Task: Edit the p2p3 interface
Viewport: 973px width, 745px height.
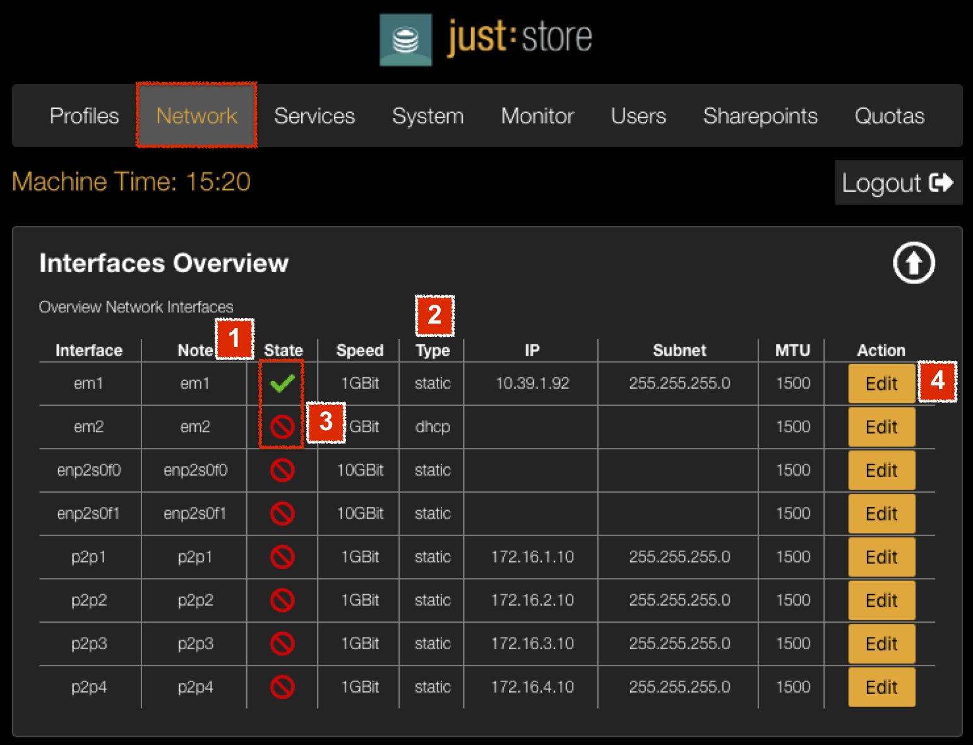Action: (x=881, y=643)
